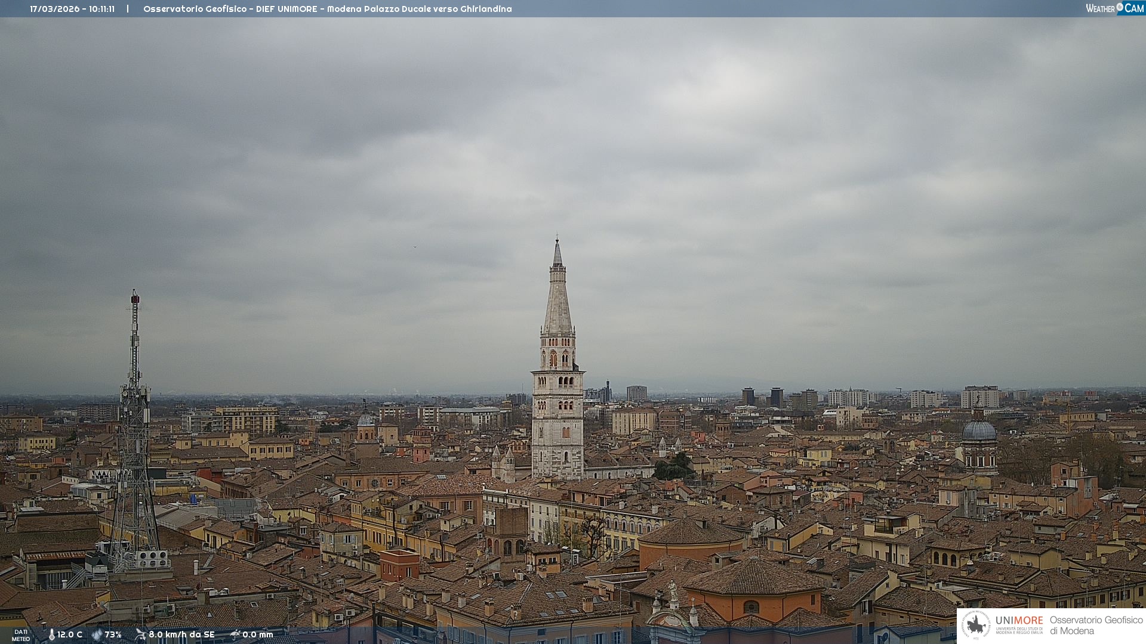The image size is (1146, 644).
Task: Click the wind vane anemometer icon
Action: point(140,634)
